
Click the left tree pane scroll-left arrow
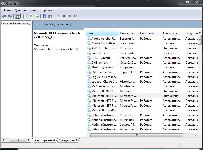point(3,140)
